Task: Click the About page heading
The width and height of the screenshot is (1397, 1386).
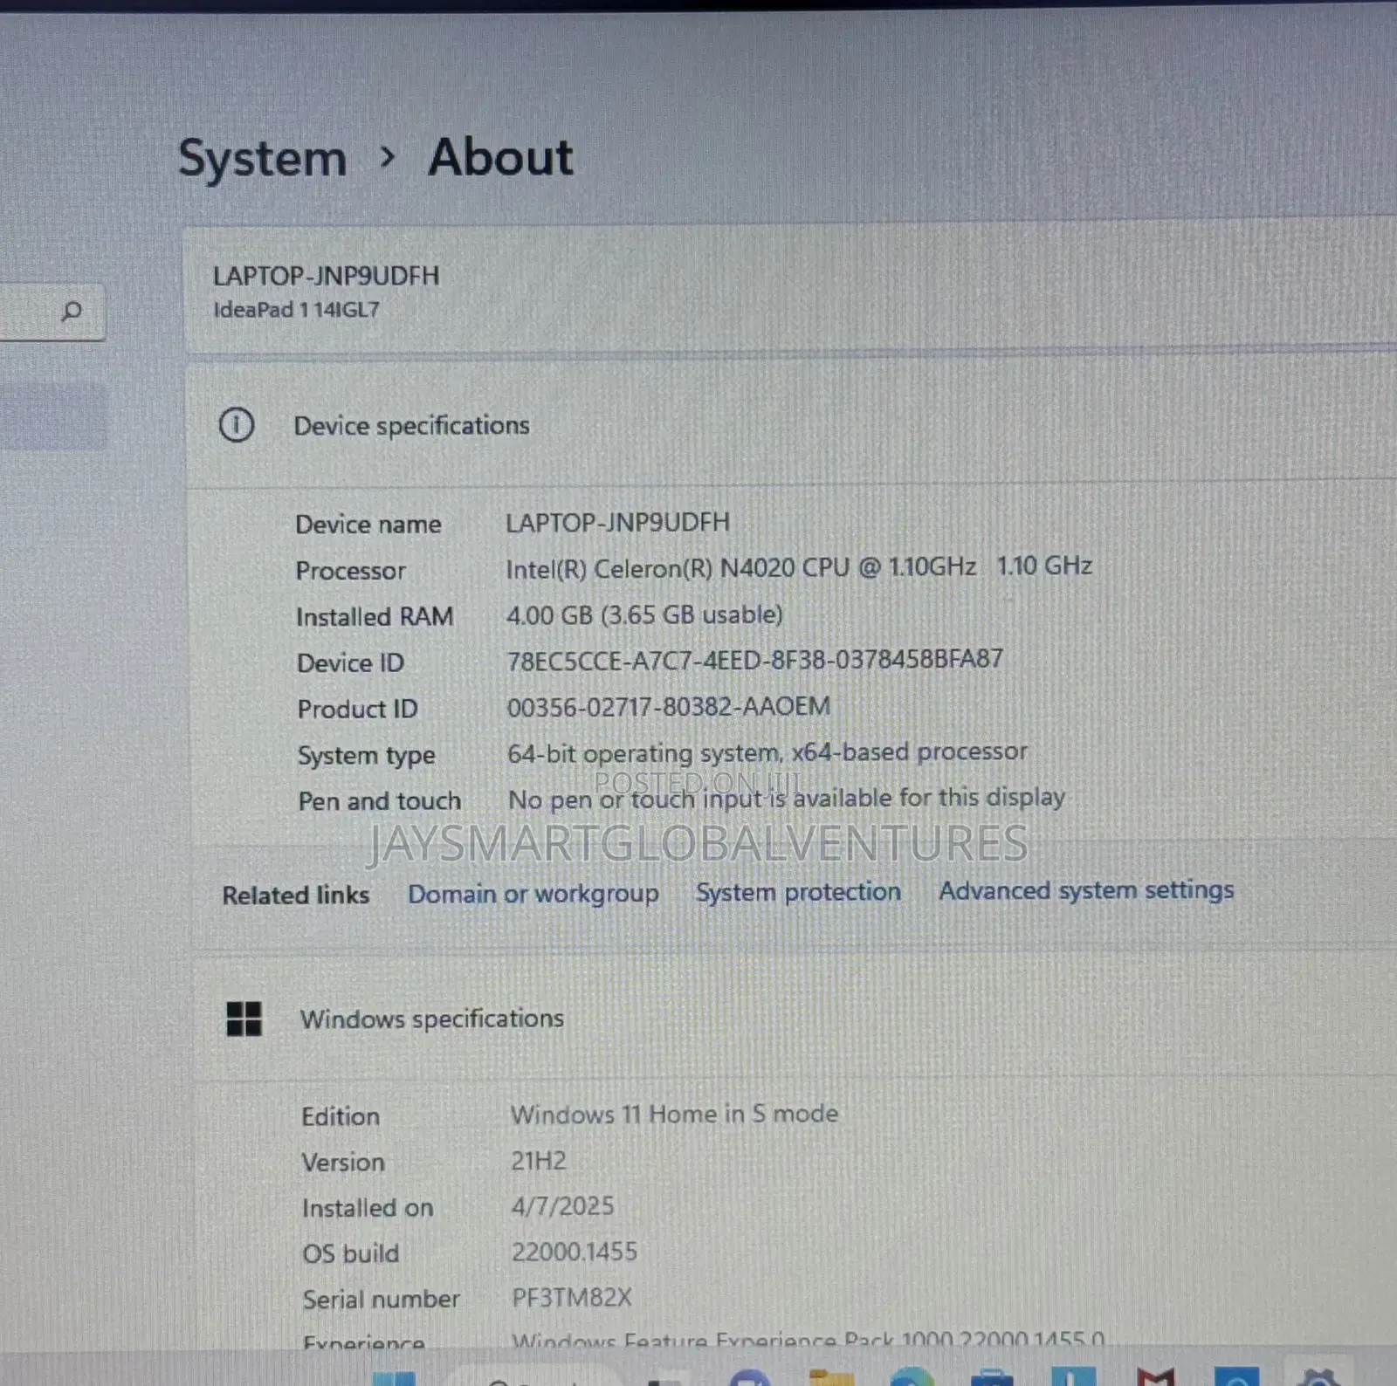Action: point(501,158)
